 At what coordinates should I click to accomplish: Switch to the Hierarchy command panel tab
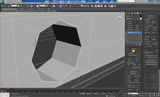[132, 13]
